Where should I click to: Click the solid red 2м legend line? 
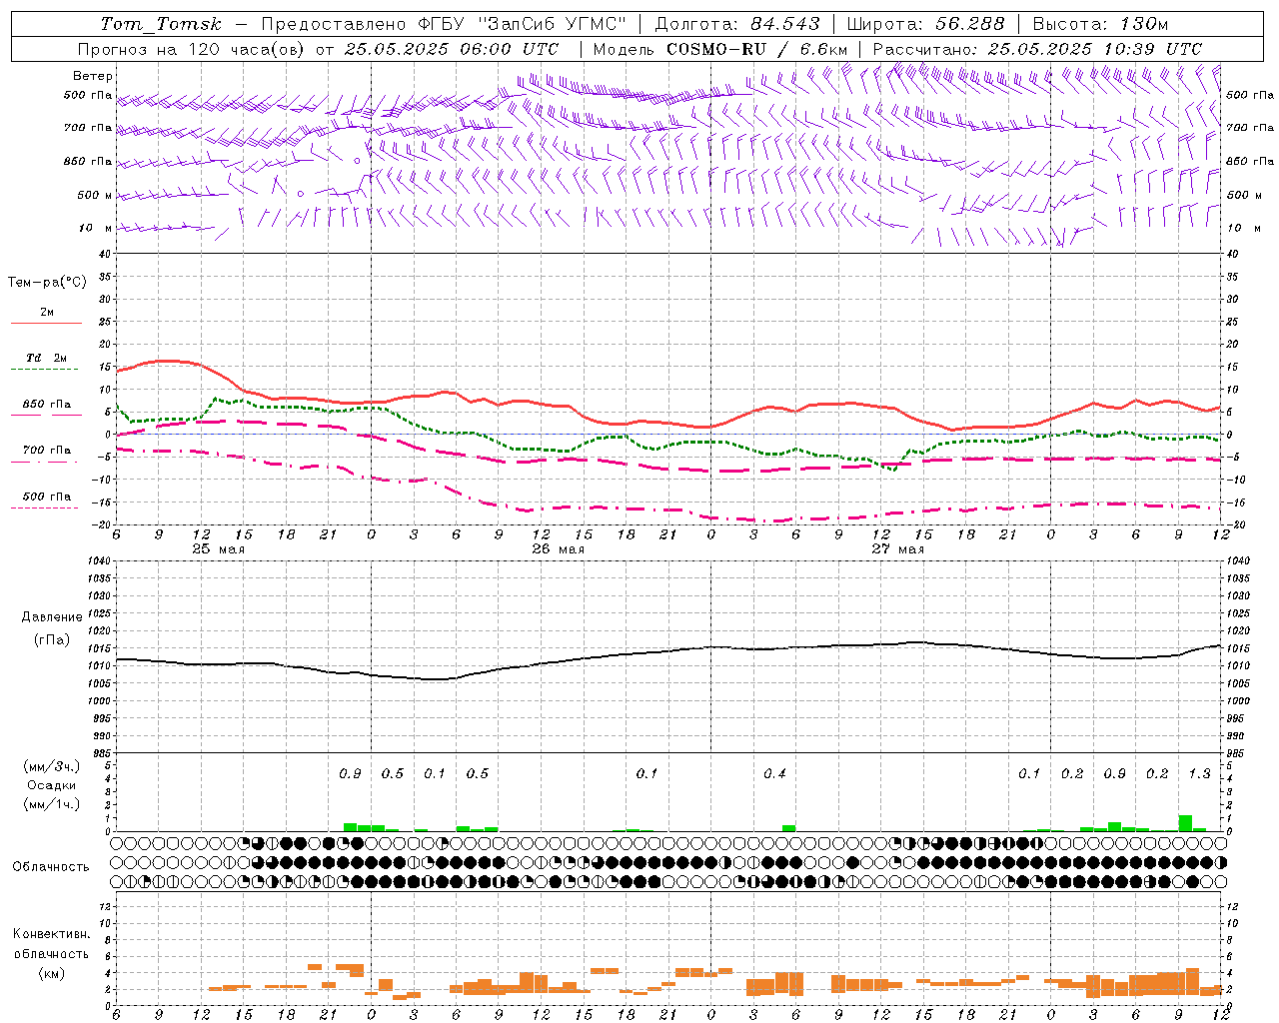pos(46,324)
